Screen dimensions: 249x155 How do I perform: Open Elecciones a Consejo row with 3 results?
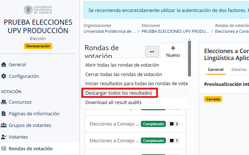[x=135, y=124]
